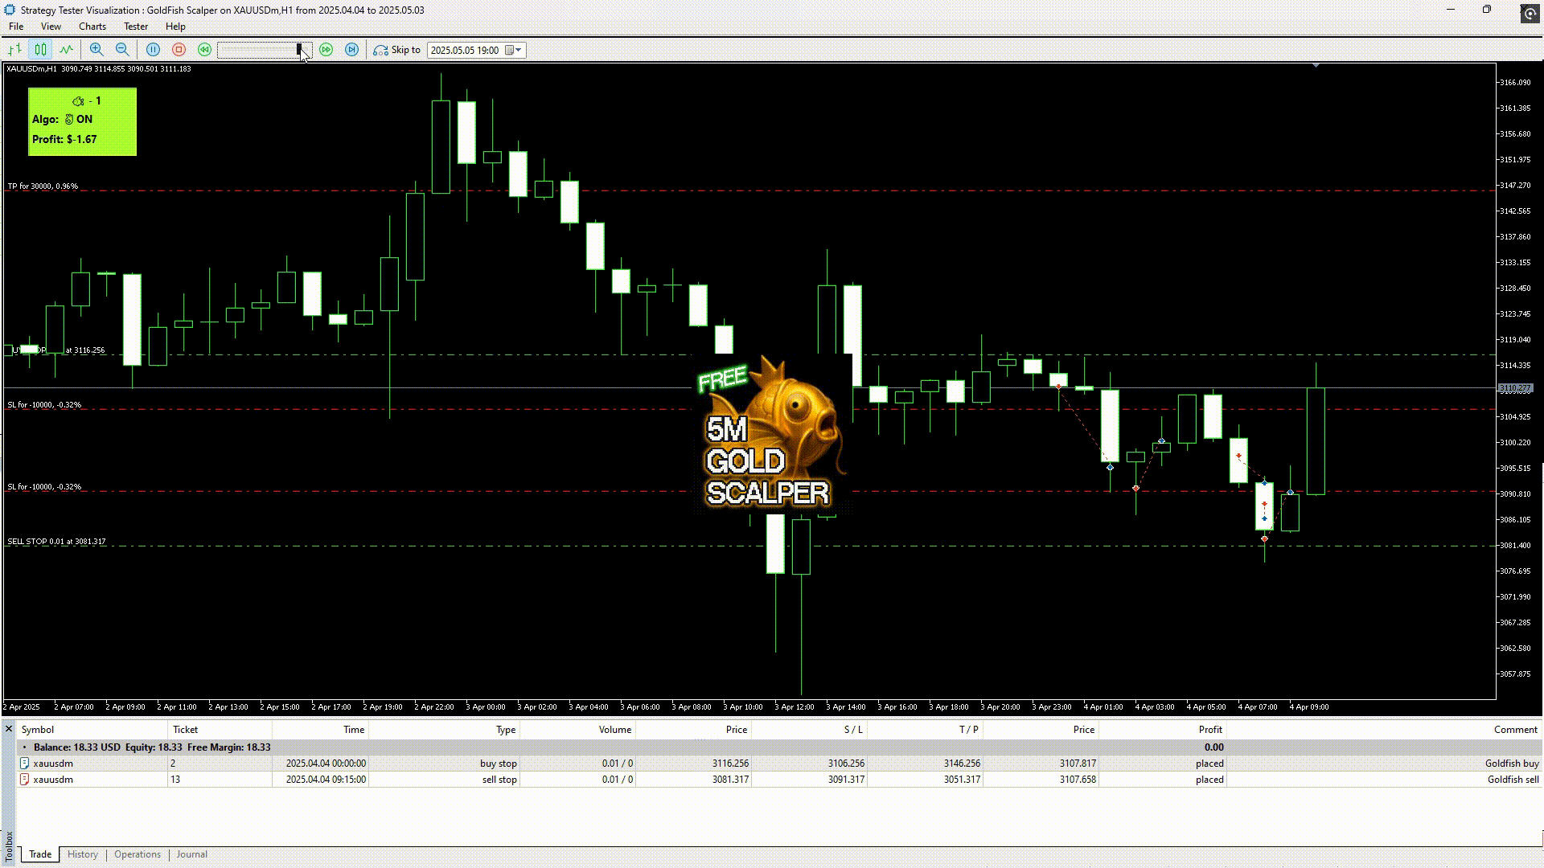Viewport: 1544px width, 868px height.
Task: Switch to the Operations tab
Action: coord(138,854)
